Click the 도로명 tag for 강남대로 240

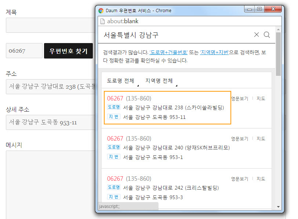pyautogui.click(x=114, y=147)
